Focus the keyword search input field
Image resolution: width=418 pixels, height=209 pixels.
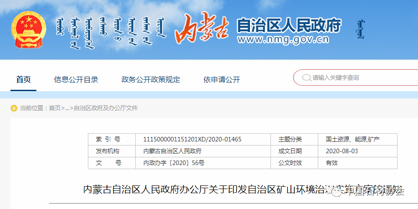356,78
